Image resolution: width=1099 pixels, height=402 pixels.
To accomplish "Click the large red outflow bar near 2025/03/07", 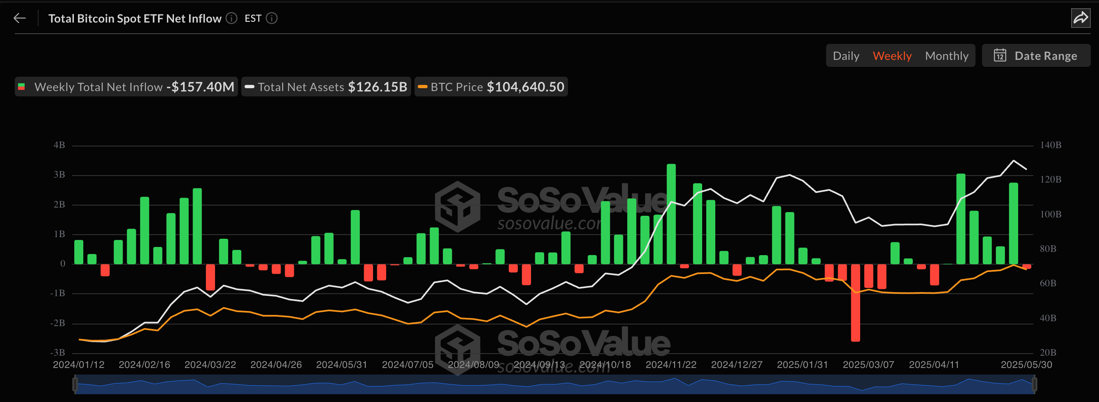I will (855, 303).
